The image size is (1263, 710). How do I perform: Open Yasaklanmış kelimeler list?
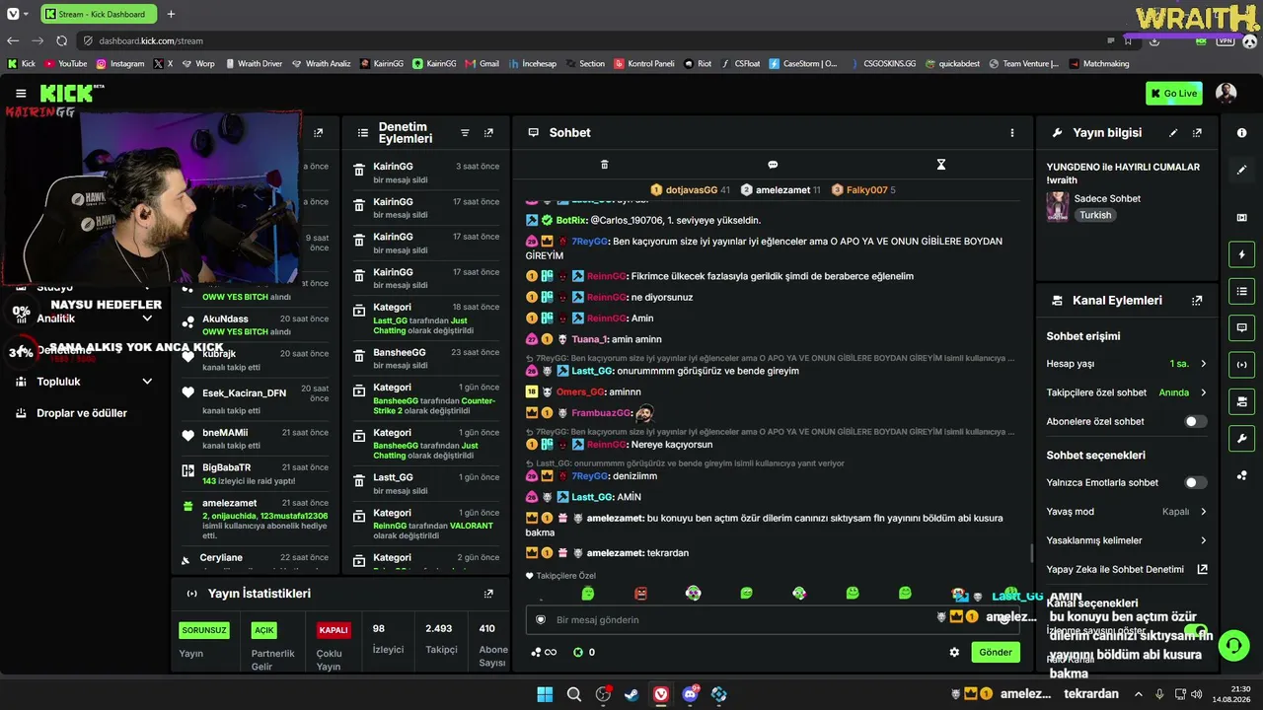click(x=1127, y=540)
